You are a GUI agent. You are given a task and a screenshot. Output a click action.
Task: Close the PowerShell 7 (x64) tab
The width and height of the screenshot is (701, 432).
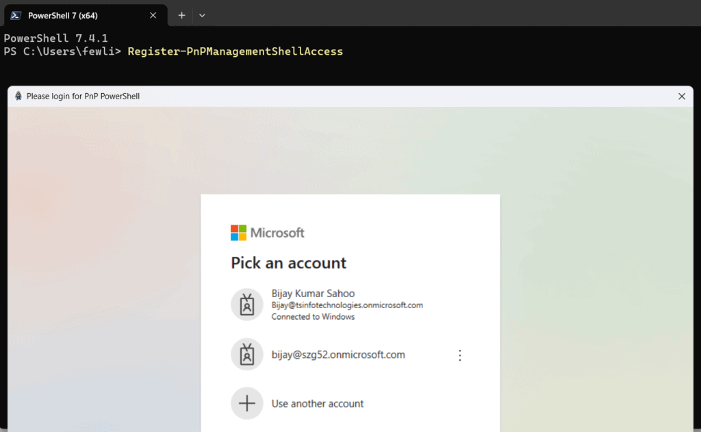click(153, 15)
